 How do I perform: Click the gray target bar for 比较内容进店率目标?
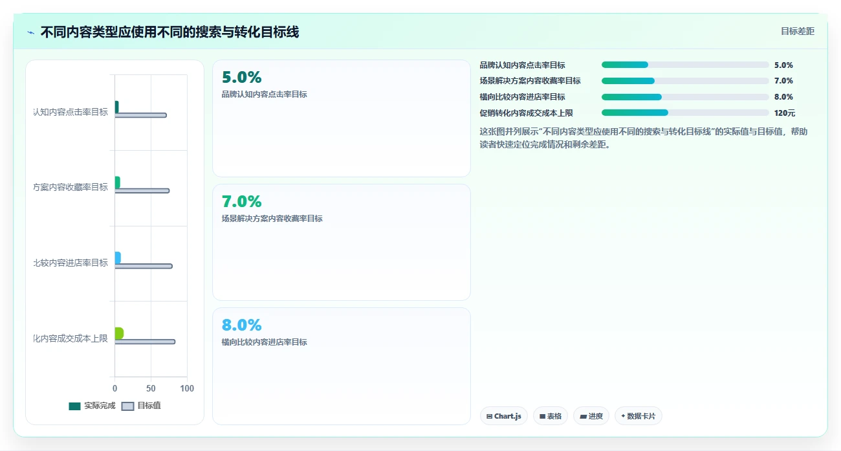(x=144, y=266)
